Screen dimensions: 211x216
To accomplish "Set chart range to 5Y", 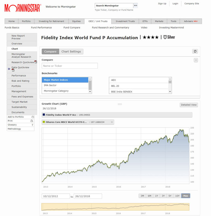I will (x=170, y=196).
